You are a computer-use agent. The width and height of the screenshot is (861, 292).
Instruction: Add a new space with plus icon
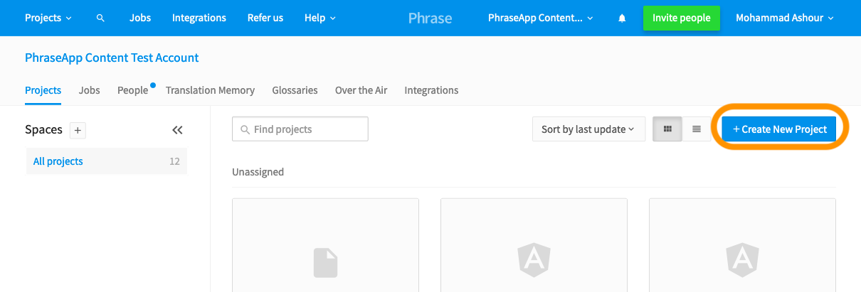click(x=78, y=130)
